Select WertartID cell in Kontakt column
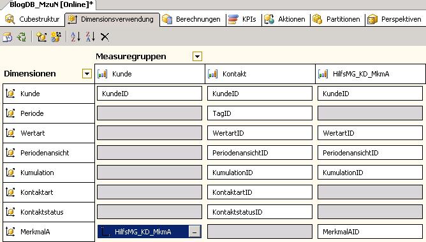The height and width of the screenshot is (242, 426). pyautogui.click(x=260, y=133)
